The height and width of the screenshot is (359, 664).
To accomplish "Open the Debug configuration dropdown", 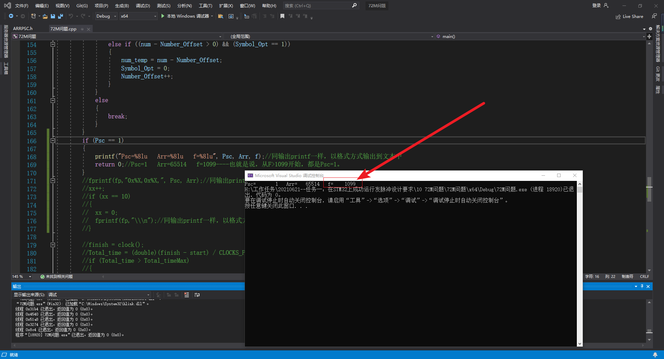I will tap(106, 16).
